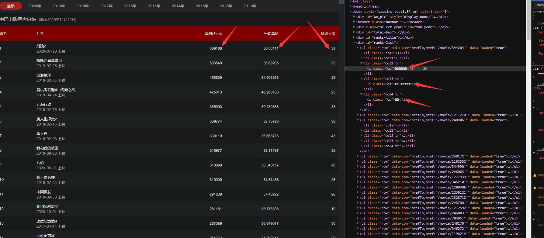
Task: Open the 美人鱼 movie row
Action: 169,136
